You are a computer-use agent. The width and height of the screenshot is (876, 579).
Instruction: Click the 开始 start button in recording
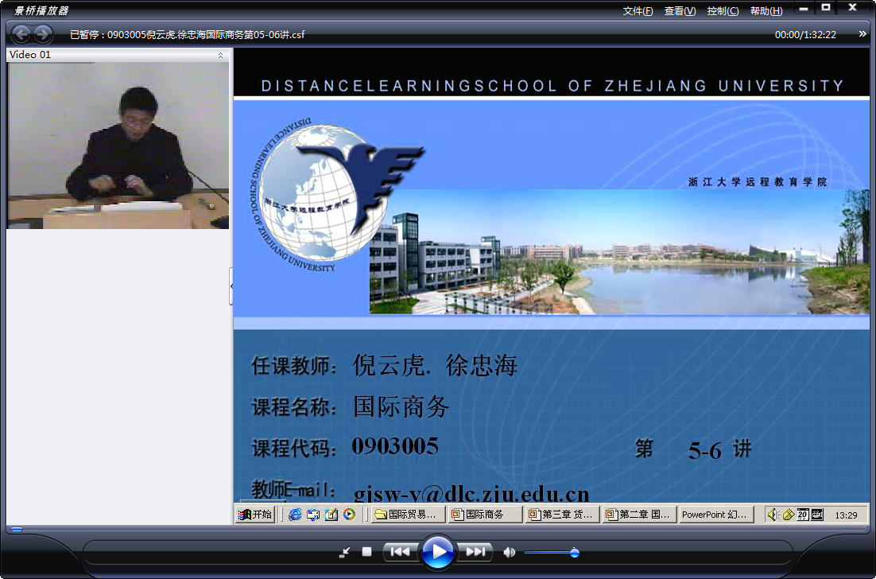click(x=255, y=514)
